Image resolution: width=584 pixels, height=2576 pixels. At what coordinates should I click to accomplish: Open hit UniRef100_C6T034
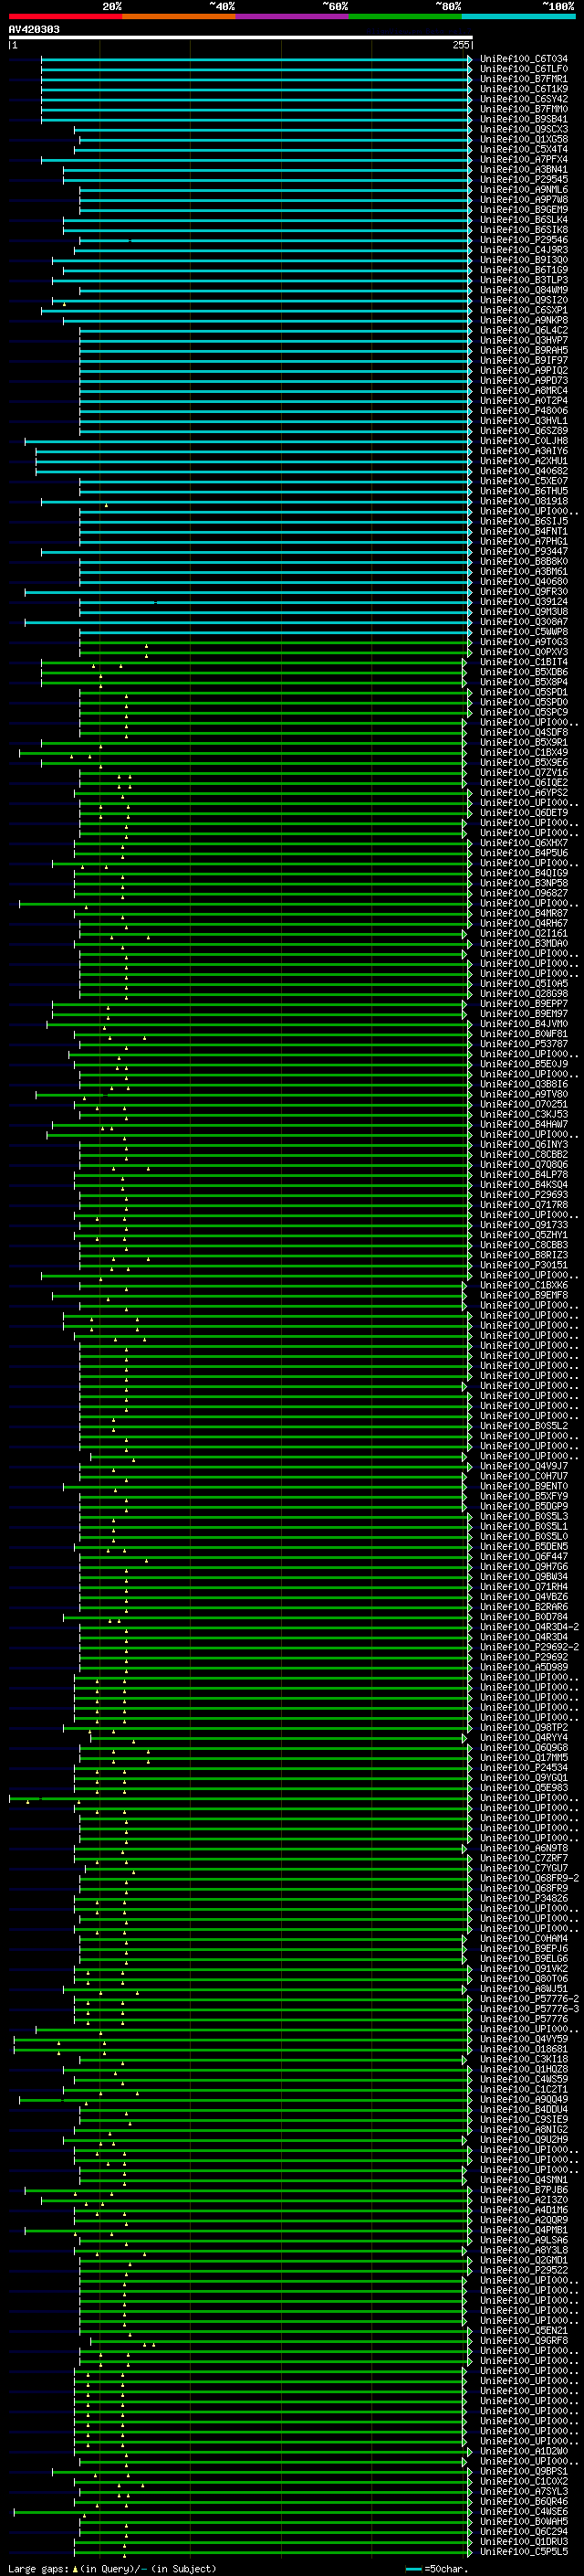(523, 59)
